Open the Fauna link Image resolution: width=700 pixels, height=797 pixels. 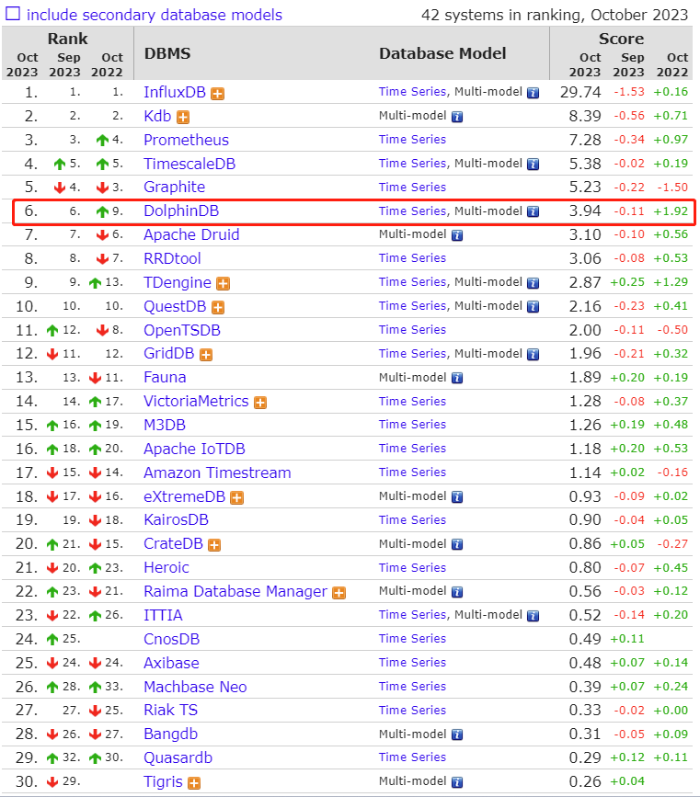point(165,377)
